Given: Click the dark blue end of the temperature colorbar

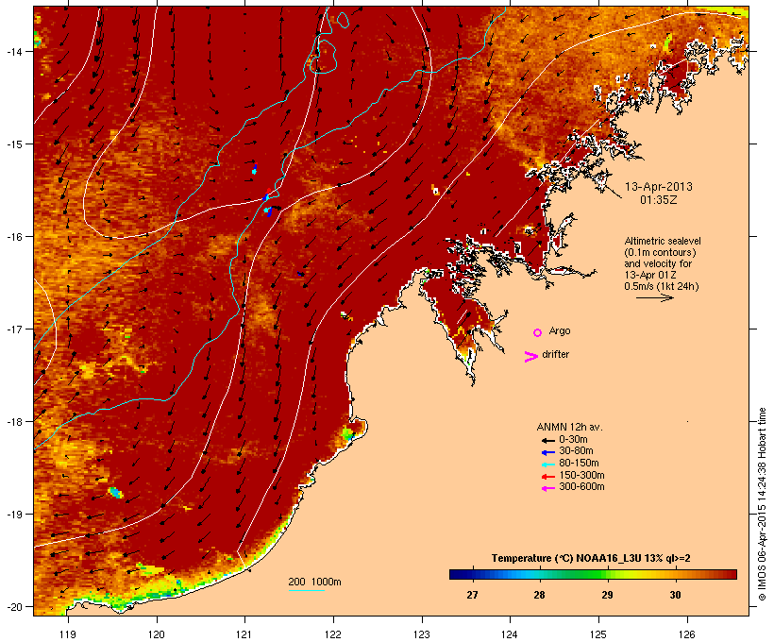Looking at the screenshot, I should click(x=457, y=574).
